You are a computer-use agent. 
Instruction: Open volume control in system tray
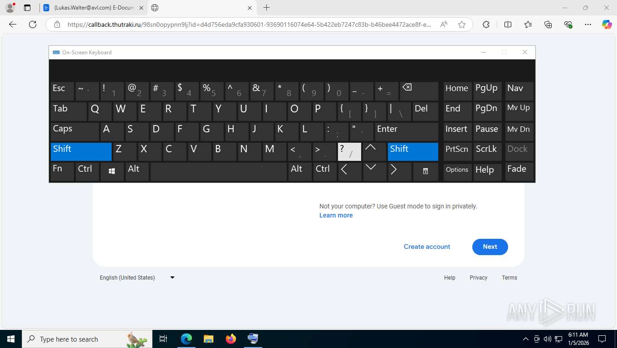(547, 339)
